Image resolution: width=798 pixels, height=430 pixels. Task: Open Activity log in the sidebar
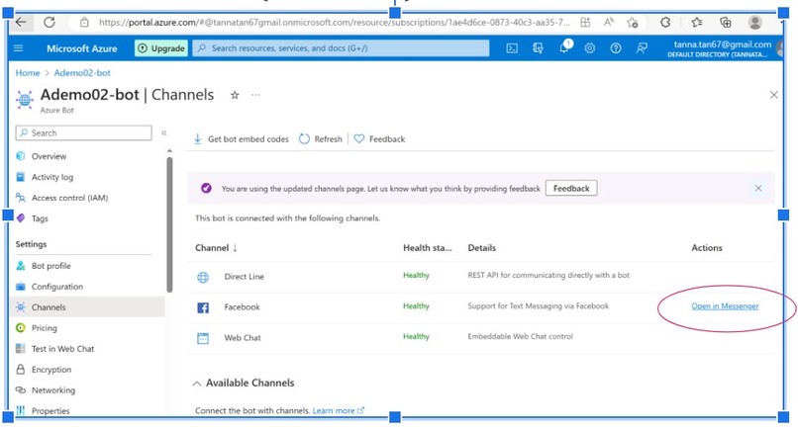[x=51, y=177]
